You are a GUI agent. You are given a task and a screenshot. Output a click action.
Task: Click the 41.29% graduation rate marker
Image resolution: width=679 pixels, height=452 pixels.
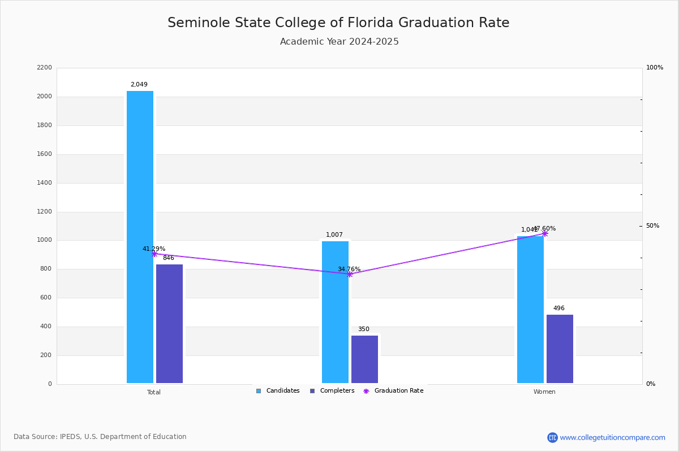(x=154, y=254)
